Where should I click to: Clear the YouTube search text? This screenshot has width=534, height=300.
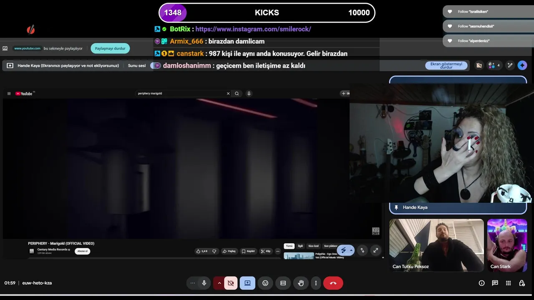[x=228, y=93]
